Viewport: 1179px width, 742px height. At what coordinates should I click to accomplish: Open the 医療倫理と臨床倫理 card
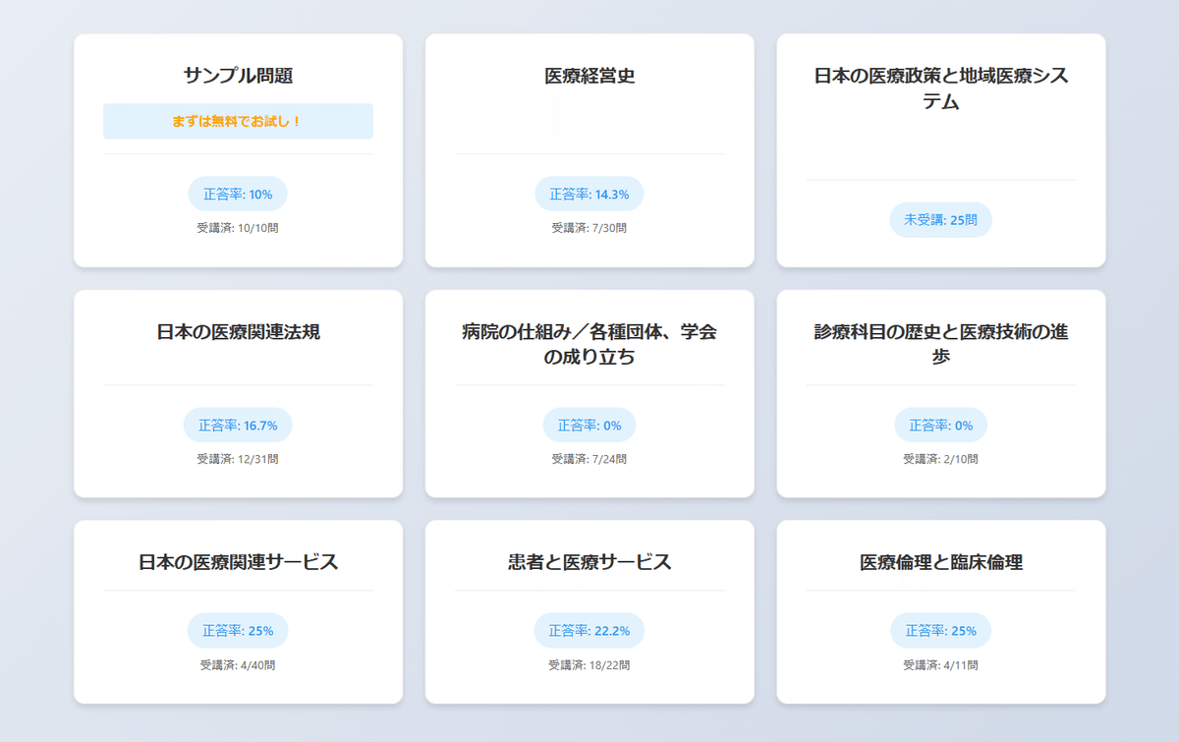pyautogui.click(x=941, y=612)
